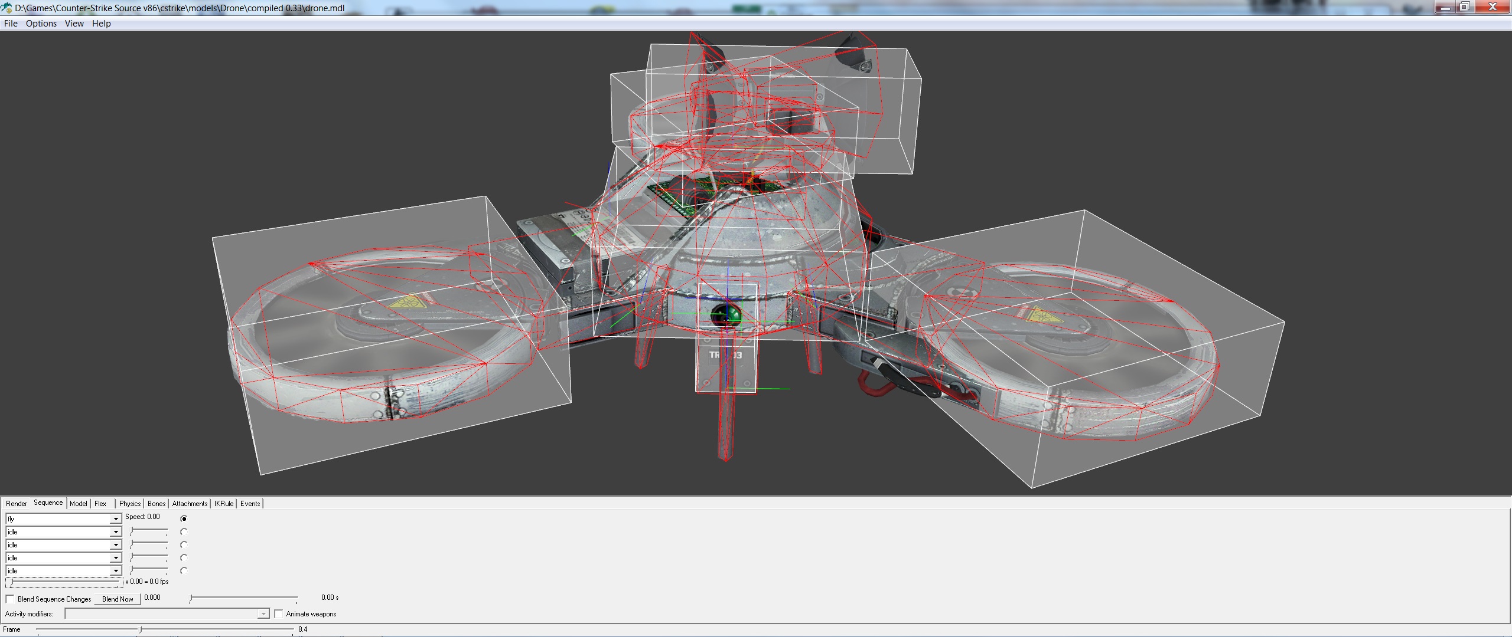Expand the Activity modifiers dropdown

(x=167, y=614)
